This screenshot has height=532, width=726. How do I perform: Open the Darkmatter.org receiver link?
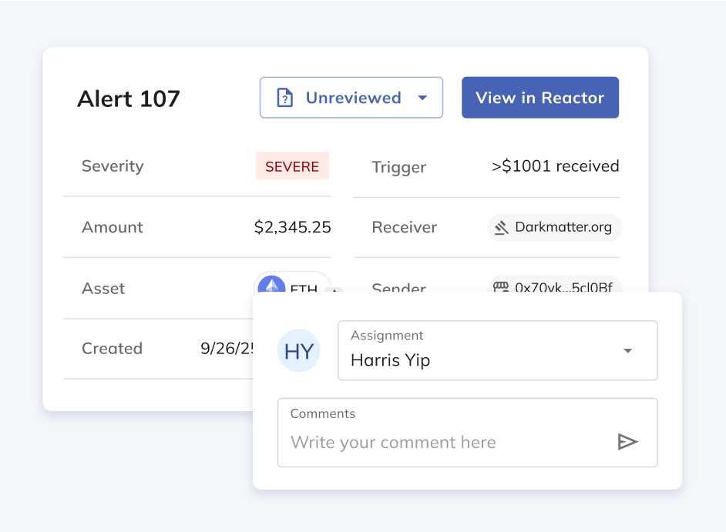coord(563,228)
